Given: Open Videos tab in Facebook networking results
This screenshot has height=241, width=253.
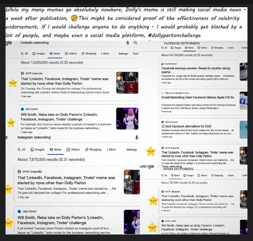Looking at the screenshot, I should coord(202,48).
